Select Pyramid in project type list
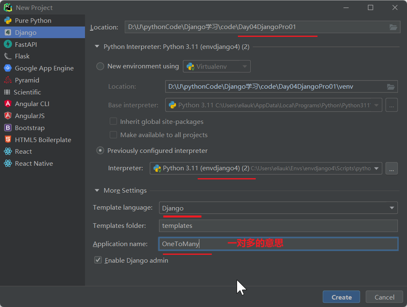The height and width of the screenshot is (307, 407). coord(42,80)
